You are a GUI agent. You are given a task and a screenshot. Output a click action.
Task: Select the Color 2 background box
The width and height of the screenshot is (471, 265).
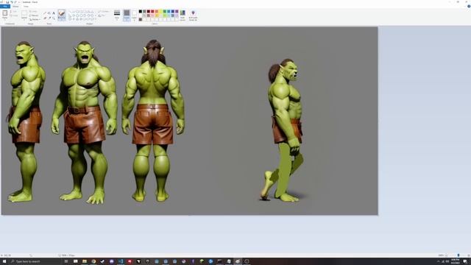pyautogui.click(x=134, y=15)
